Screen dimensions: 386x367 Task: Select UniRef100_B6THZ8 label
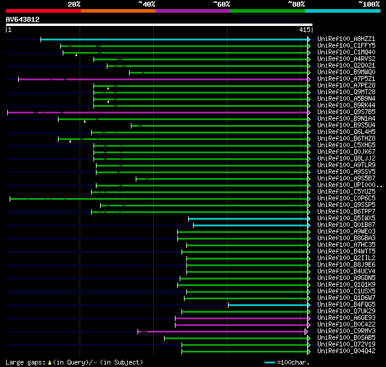coord(346,139)
